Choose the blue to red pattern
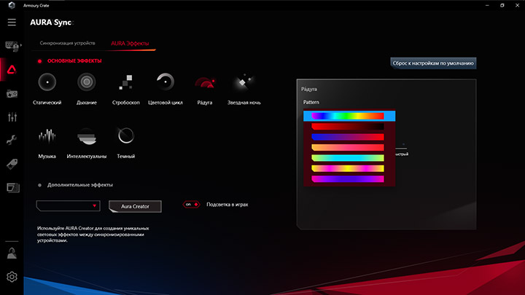Image resolution: width=525 pixels, height=295 pixels. click(x=348, y=137)
